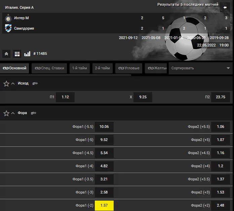This screenshot has width=234, height=211.
Task: Click the Интер М team logo
Action: (x=8, y=18)
